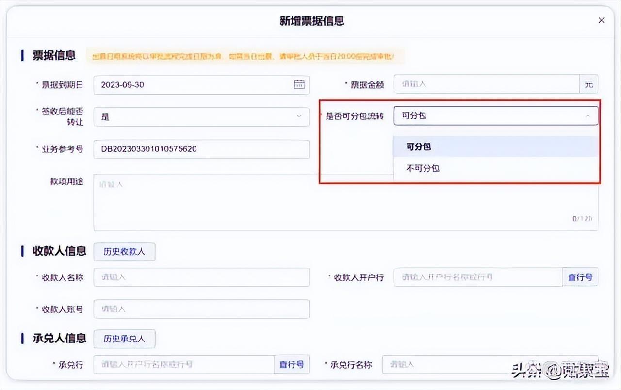Click the 收款人名称 input field

tap(201, 277)
